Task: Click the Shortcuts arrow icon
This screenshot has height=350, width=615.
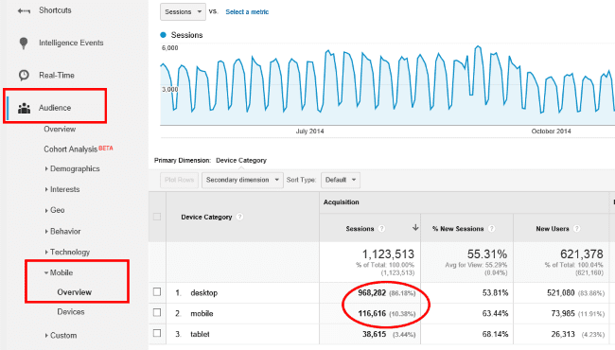Action: coord(24,10)
